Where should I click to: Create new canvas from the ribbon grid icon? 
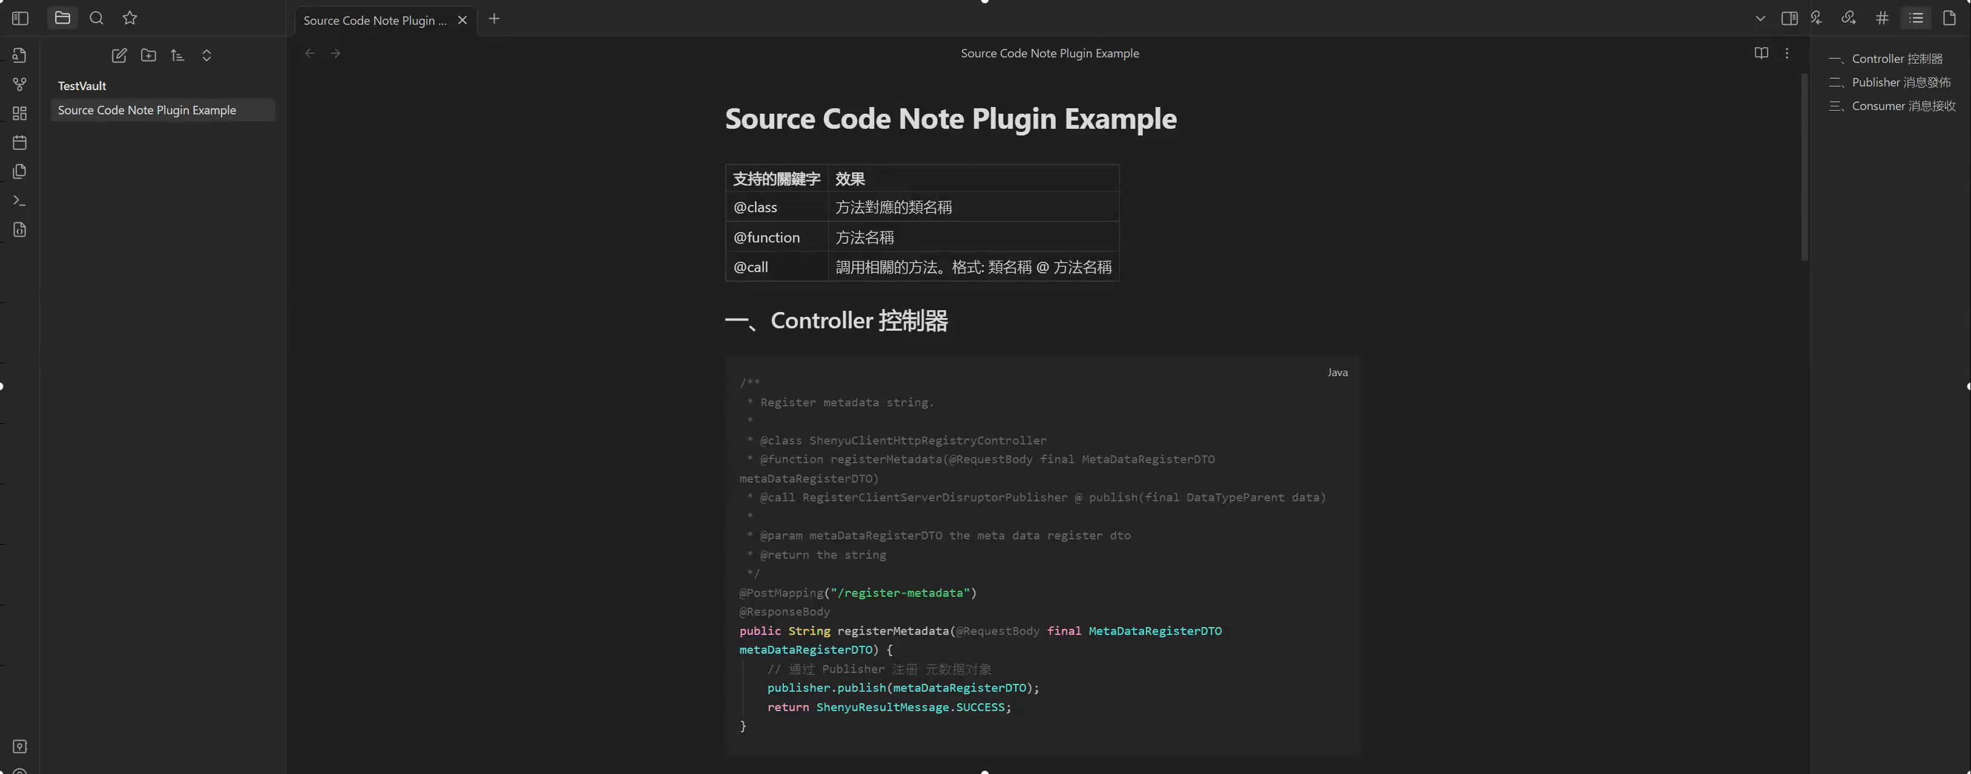point(20,113)
